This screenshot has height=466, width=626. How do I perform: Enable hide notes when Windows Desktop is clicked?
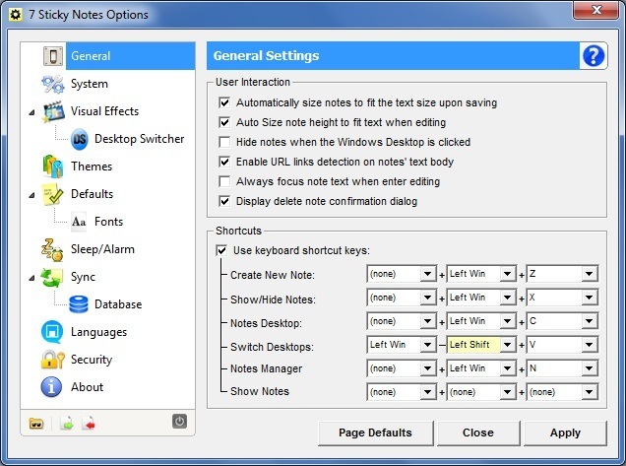224,142
